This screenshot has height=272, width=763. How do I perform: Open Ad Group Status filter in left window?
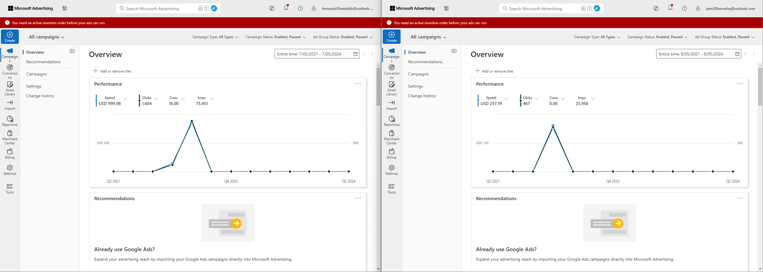click(x=343, y=37)
